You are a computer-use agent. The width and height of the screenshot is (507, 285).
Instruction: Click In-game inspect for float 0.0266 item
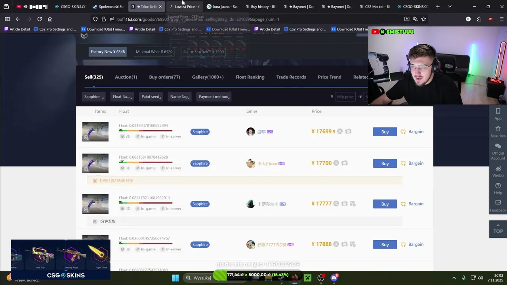145,249
